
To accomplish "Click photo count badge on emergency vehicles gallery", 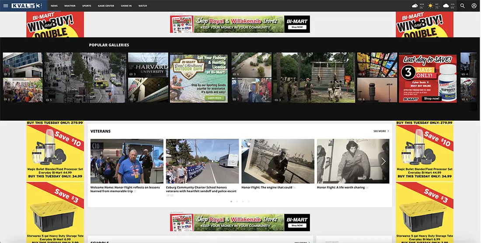I will (x=49, y=100).
